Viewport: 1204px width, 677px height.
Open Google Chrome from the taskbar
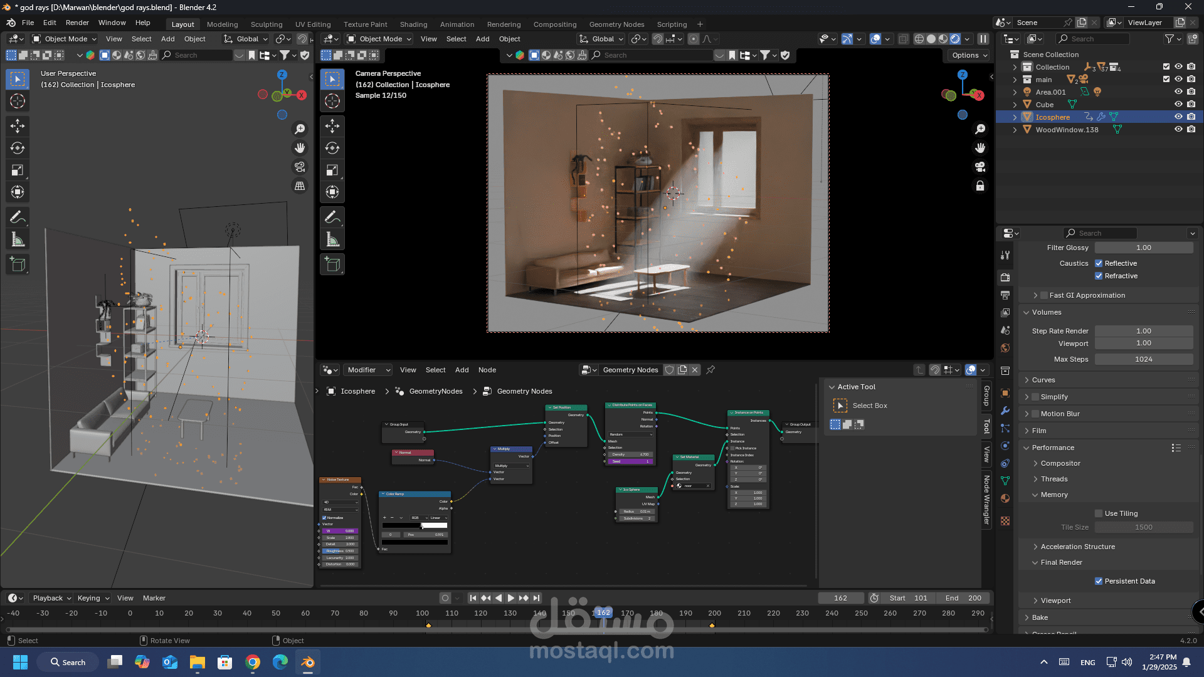point(253,662)
